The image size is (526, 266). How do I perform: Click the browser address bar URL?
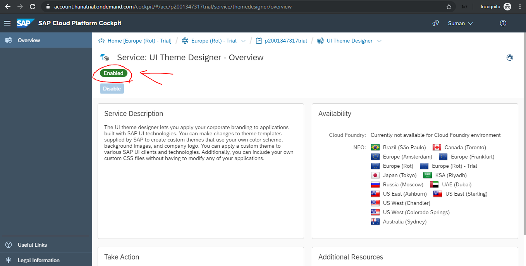click(x=173, y=7)
